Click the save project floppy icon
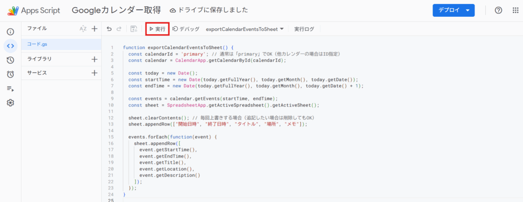 pos(134,29)
